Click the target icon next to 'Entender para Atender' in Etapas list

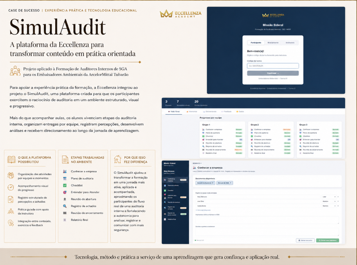click(x=65, y=192)
